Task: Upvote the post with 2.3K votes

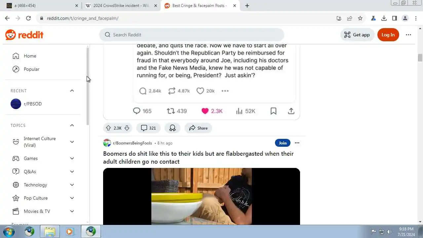Action: pos(108,128)
